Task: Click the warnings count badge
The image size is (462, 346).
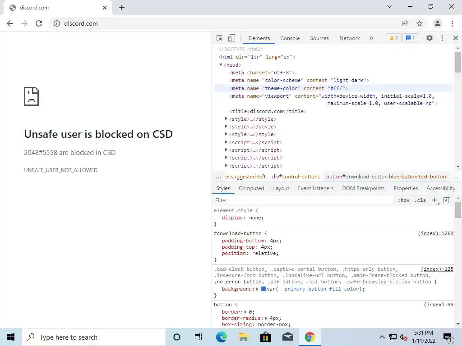Action: point(394,38)
